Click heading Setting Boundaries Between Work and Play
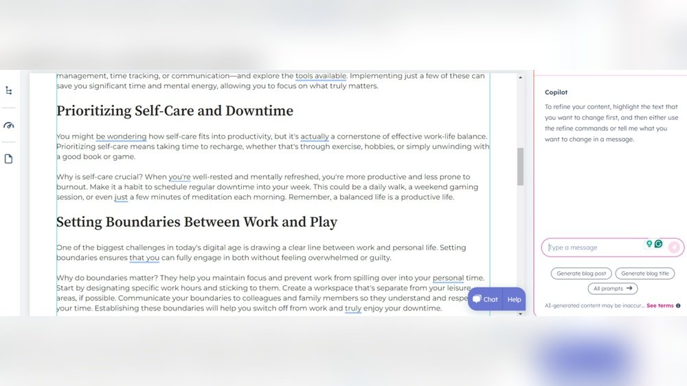The width and height of the screenshot is (687, 386). pyautogui.click(x=196, y=221)
